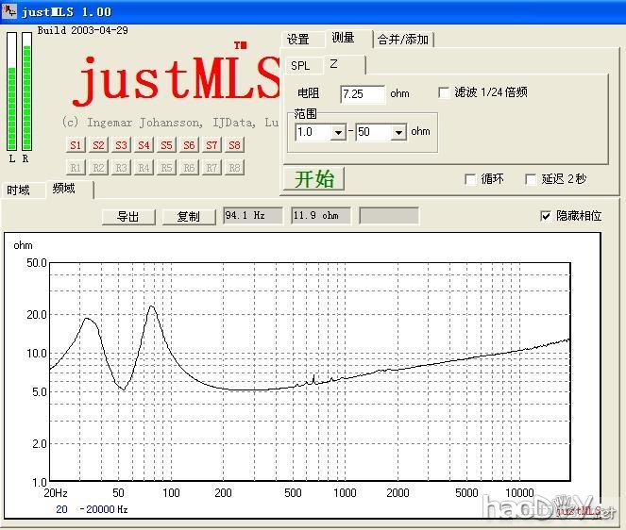Click the 导出 export button
Viewport: 626px width, 530px height.
click(x=127, y=216)
